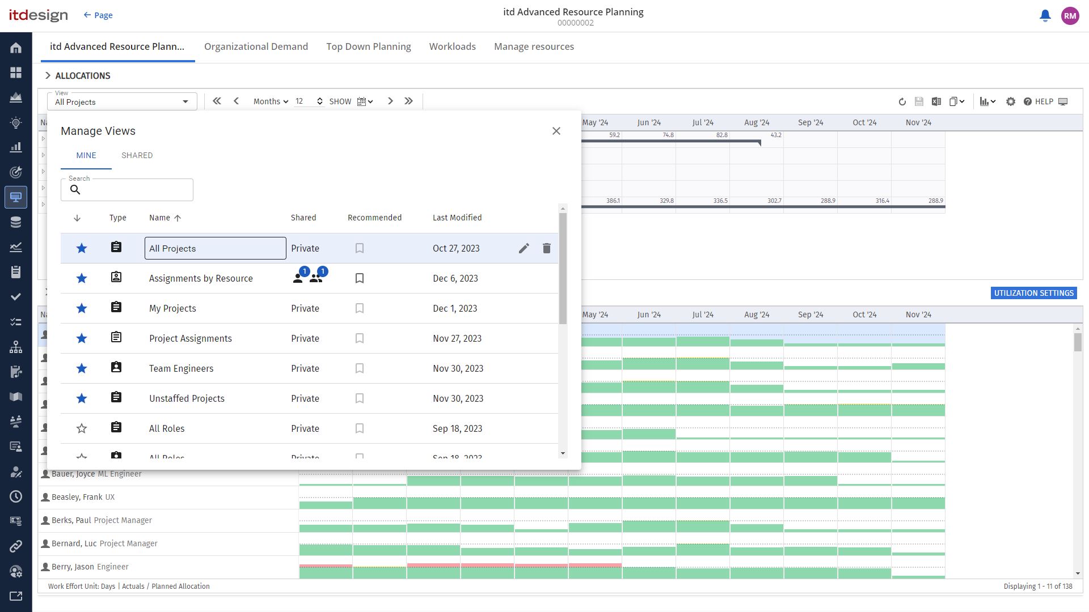Open the Top Down Planning tab
Viewport: 1089px width, 612px height.
tap(369, 46)
